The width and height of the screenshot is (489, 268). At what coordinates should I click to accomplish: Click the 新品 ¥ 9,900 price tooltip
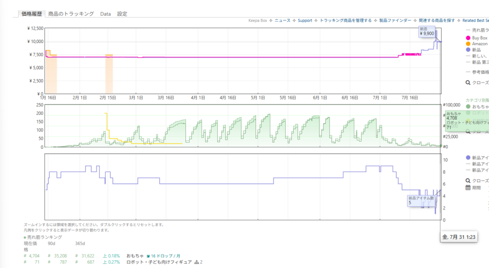point(426,32)
